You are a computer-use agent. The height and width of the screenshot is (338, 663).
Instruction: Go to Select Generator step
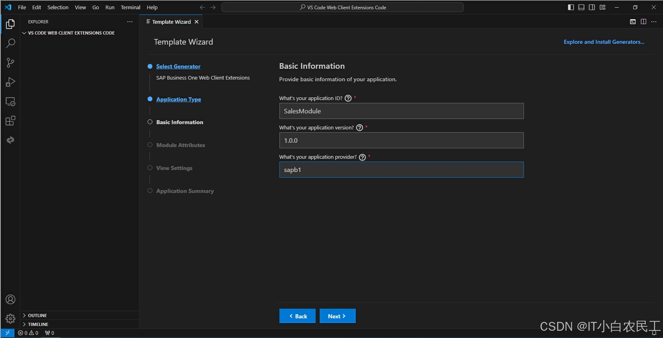click(x=178, y=66)
